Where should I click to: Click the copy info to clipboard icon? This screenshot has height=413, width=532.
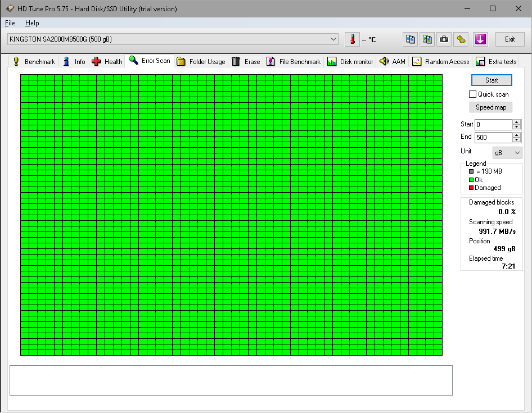(410, 39)
